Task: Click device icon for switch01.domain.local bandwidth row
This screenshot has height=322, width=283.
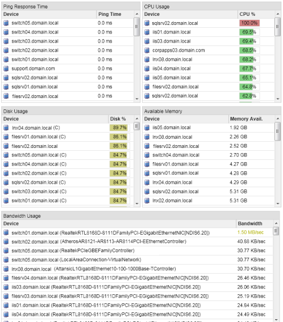Action: [6, 232]
